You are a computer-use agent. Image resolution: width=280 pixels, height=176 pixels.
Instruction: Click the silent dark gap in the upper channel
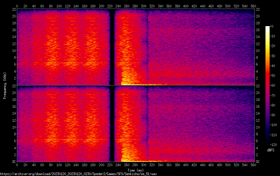(112, 47)
